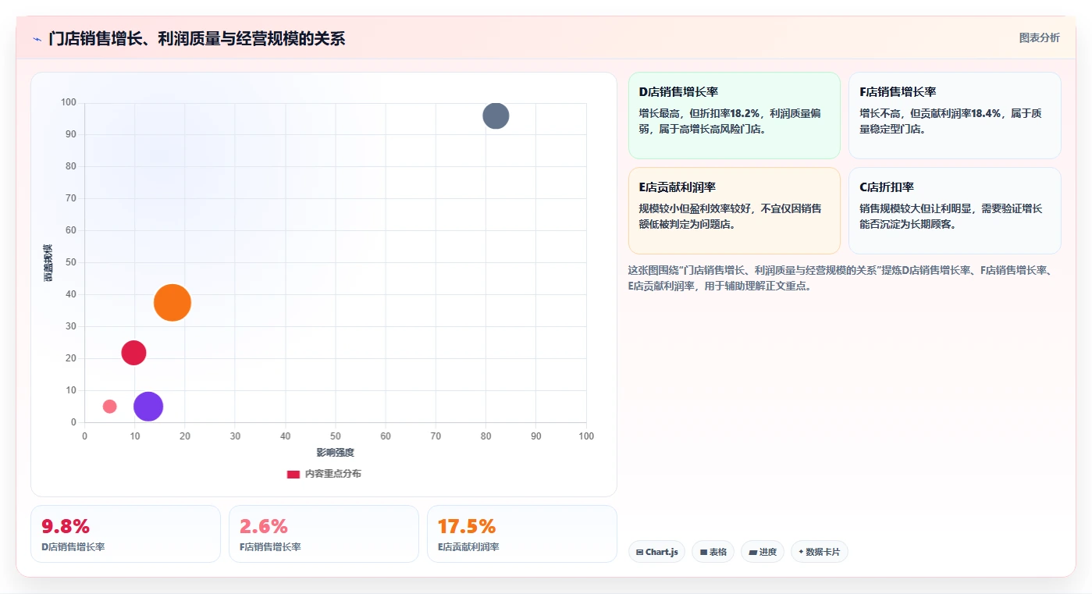Screen dimensions: 1092x594
Task: Click the icon inside the 表格 chip
Action: point(703,552)
